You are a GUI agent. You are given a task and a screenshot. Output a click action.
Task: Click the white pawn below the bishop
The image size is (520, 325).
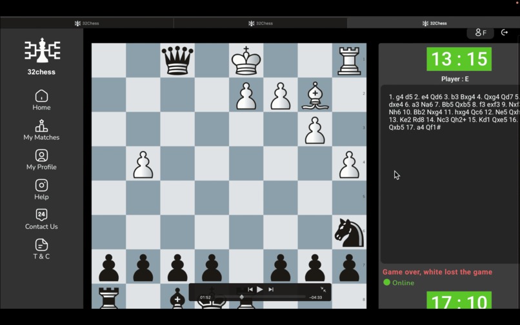(x=315, y=130)
